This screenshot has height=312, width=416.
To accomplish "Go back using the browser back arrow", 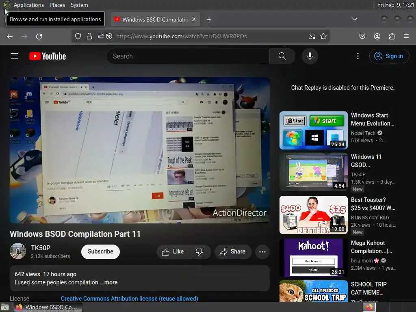I will tap(10, 36).
